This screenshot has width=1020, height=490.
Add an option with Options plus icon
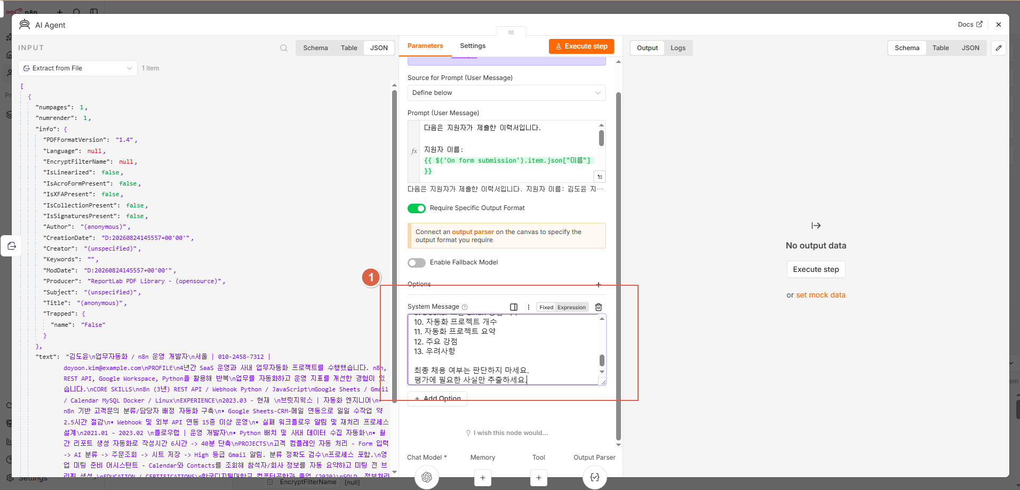(599, 285)
